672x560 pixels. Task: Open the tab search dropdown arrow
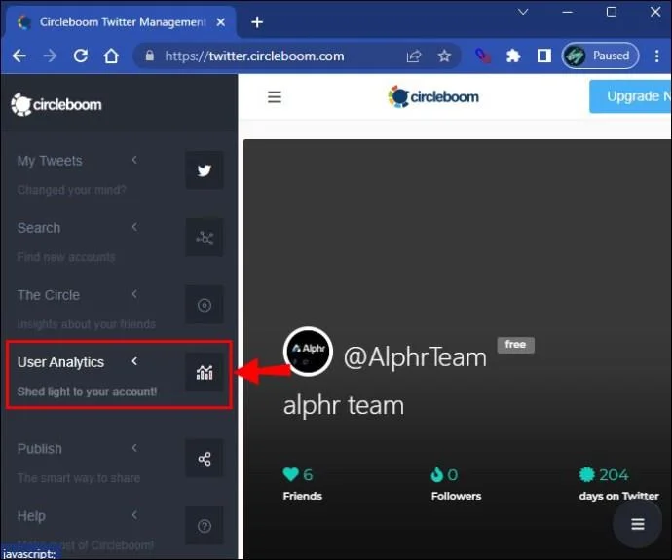click(x=523, y=12)
